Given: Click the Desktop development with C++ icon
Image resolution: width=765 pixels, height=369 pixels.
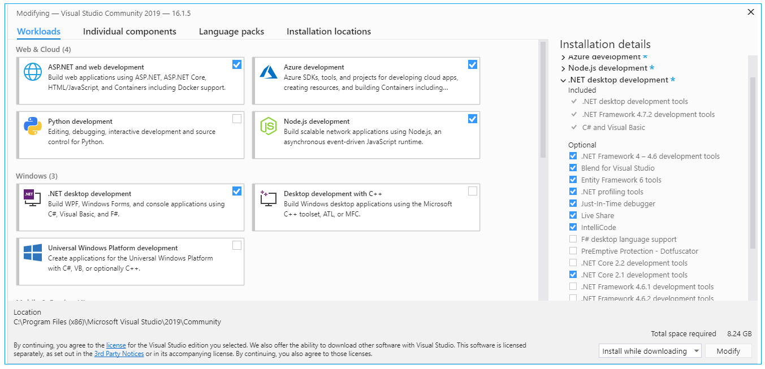Looking at the screenshot, I should pyautogui.click(x=268, y=198).
